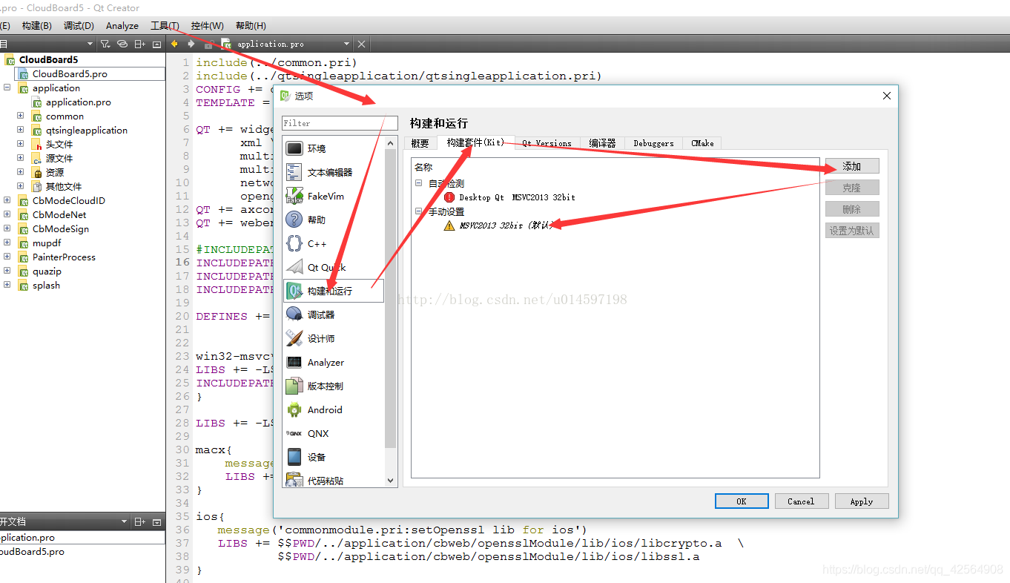The width and height of the screenshot is (1010, 583).
Task: Select the mupdf project in tree
Action: click(x=47, y=243)
